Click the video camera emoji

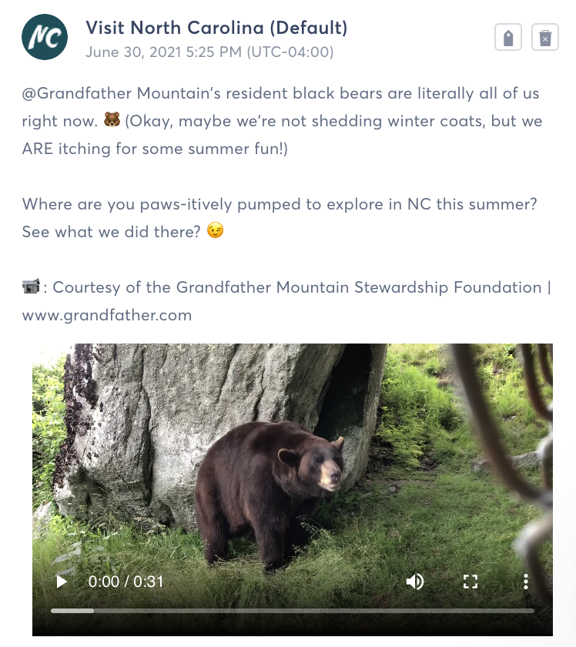(31, 287)
